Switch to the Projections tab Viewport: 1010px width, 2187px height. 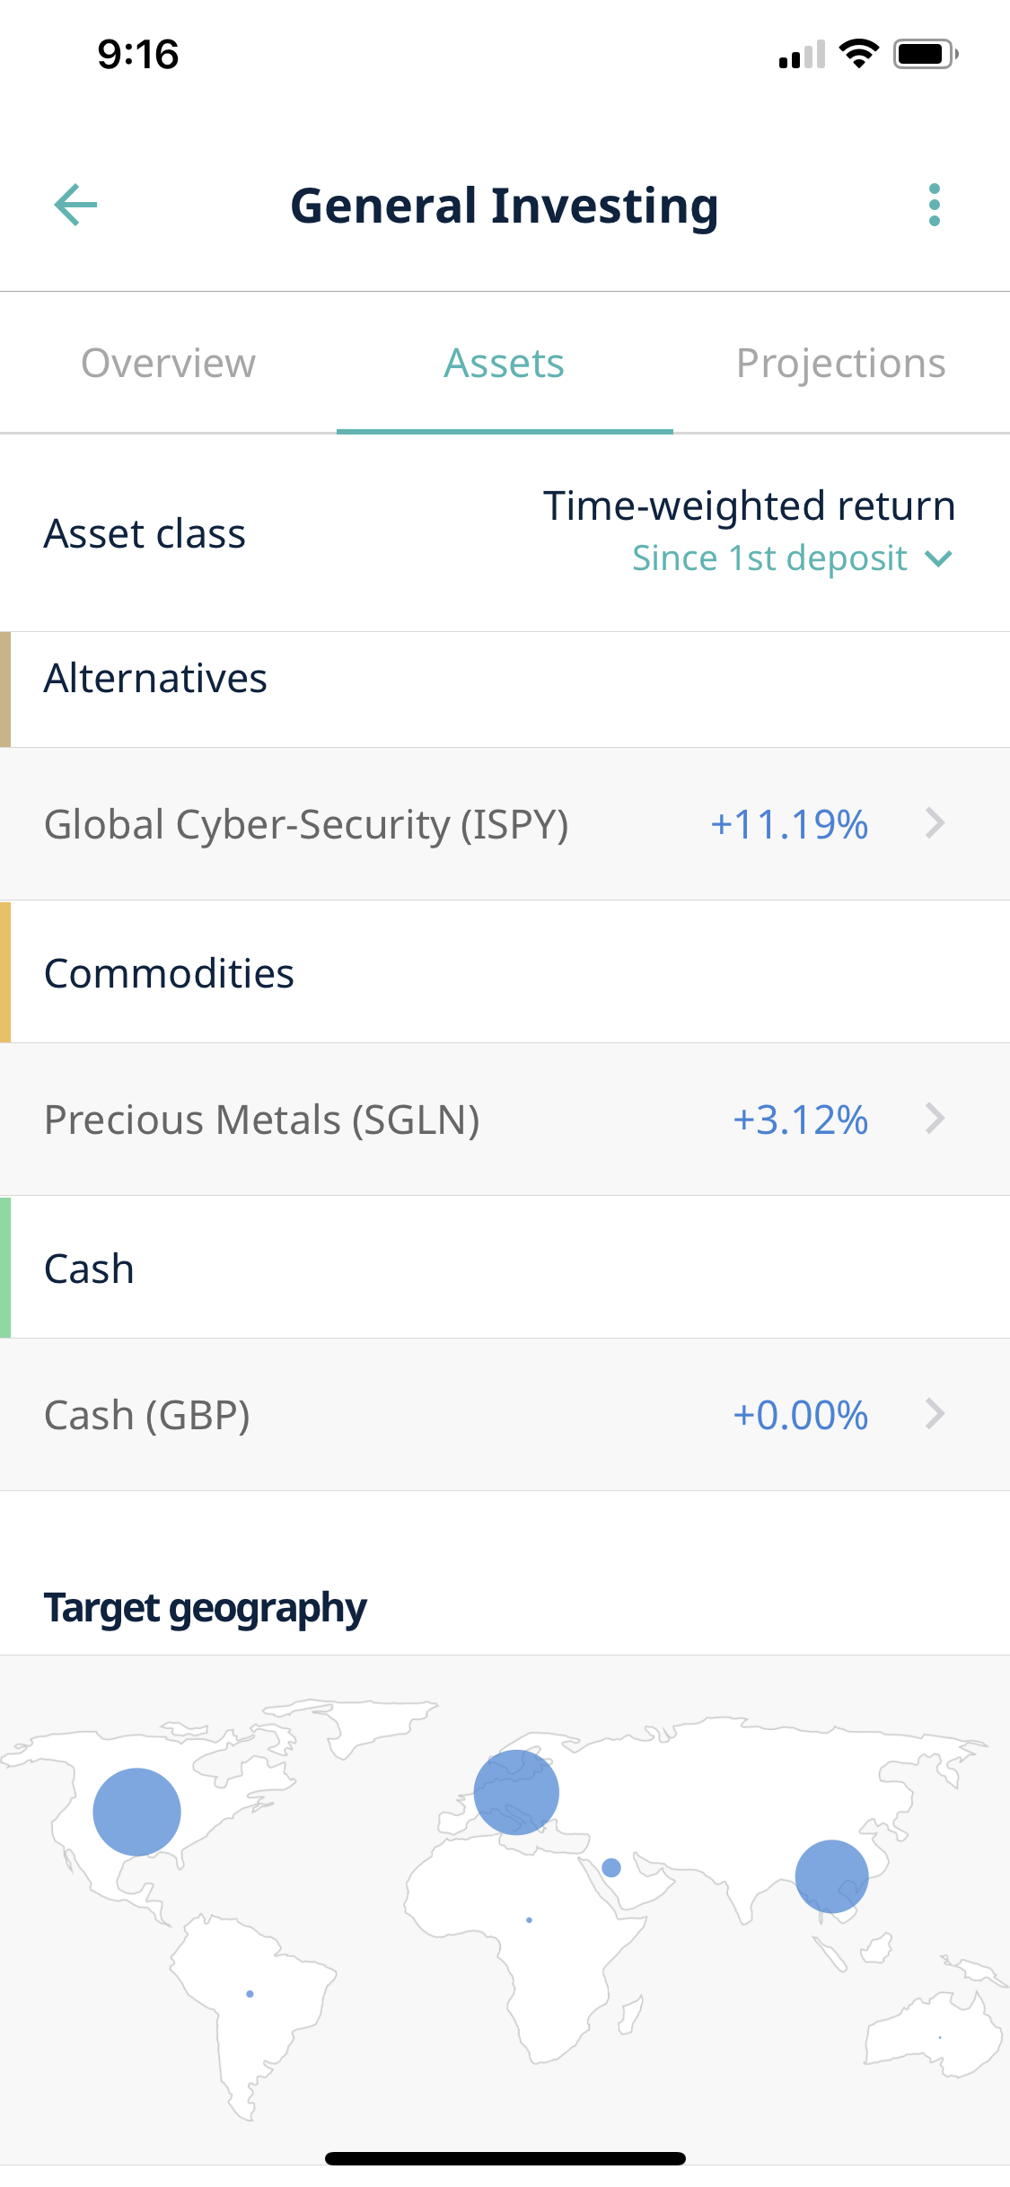point(840,364)
